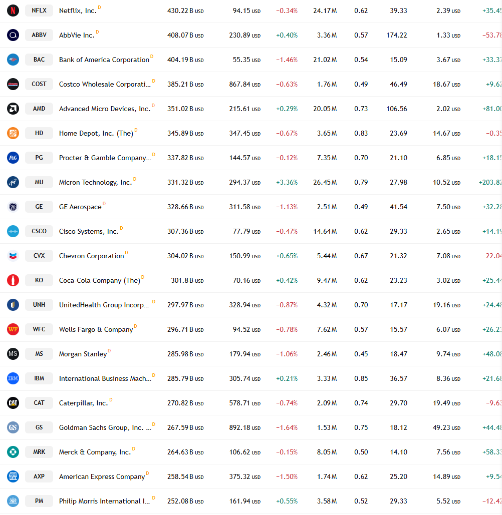The width and height of the screenshot is (502, 515).
Task: Open Coca-Cola Company (The) link
Action: coord(100,280)
